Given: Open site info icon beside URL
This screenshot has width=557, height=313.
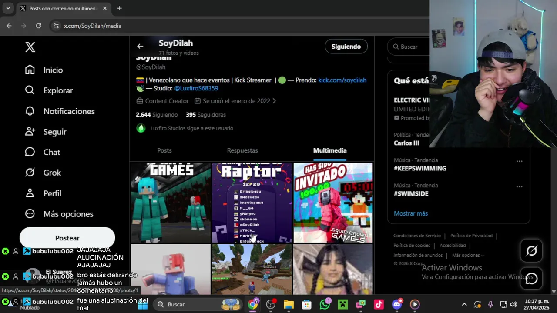Looking at the screenshot, I should (56, 26).
